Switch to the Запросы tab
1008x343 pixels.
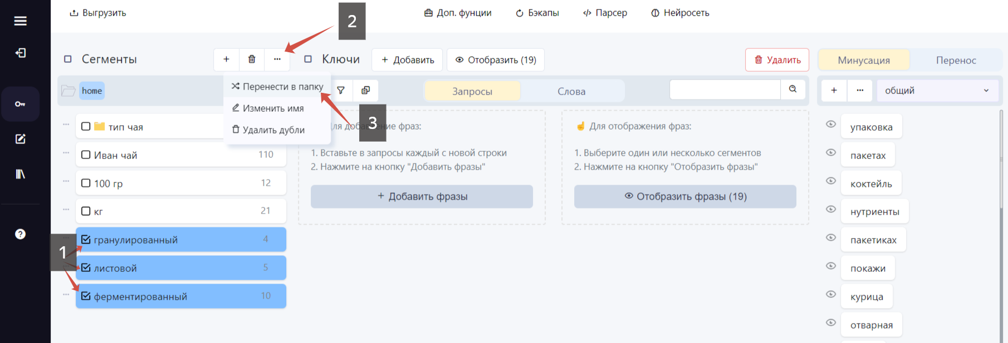pyautogui.click(x=472, y=91)
